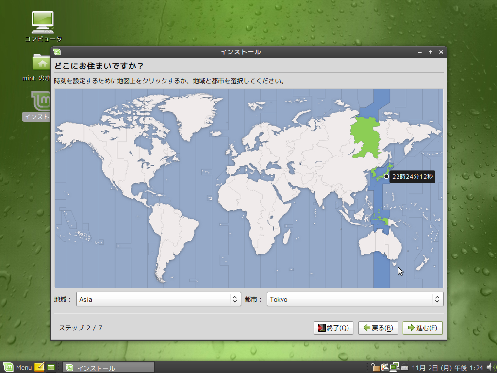Click the show desktop icon in the panel
The width and height of the screenshot is (497, 373).
point(51,367)
